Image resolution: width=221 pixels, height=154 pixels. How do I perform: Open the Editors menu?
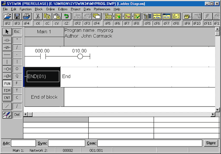(63, 9)
